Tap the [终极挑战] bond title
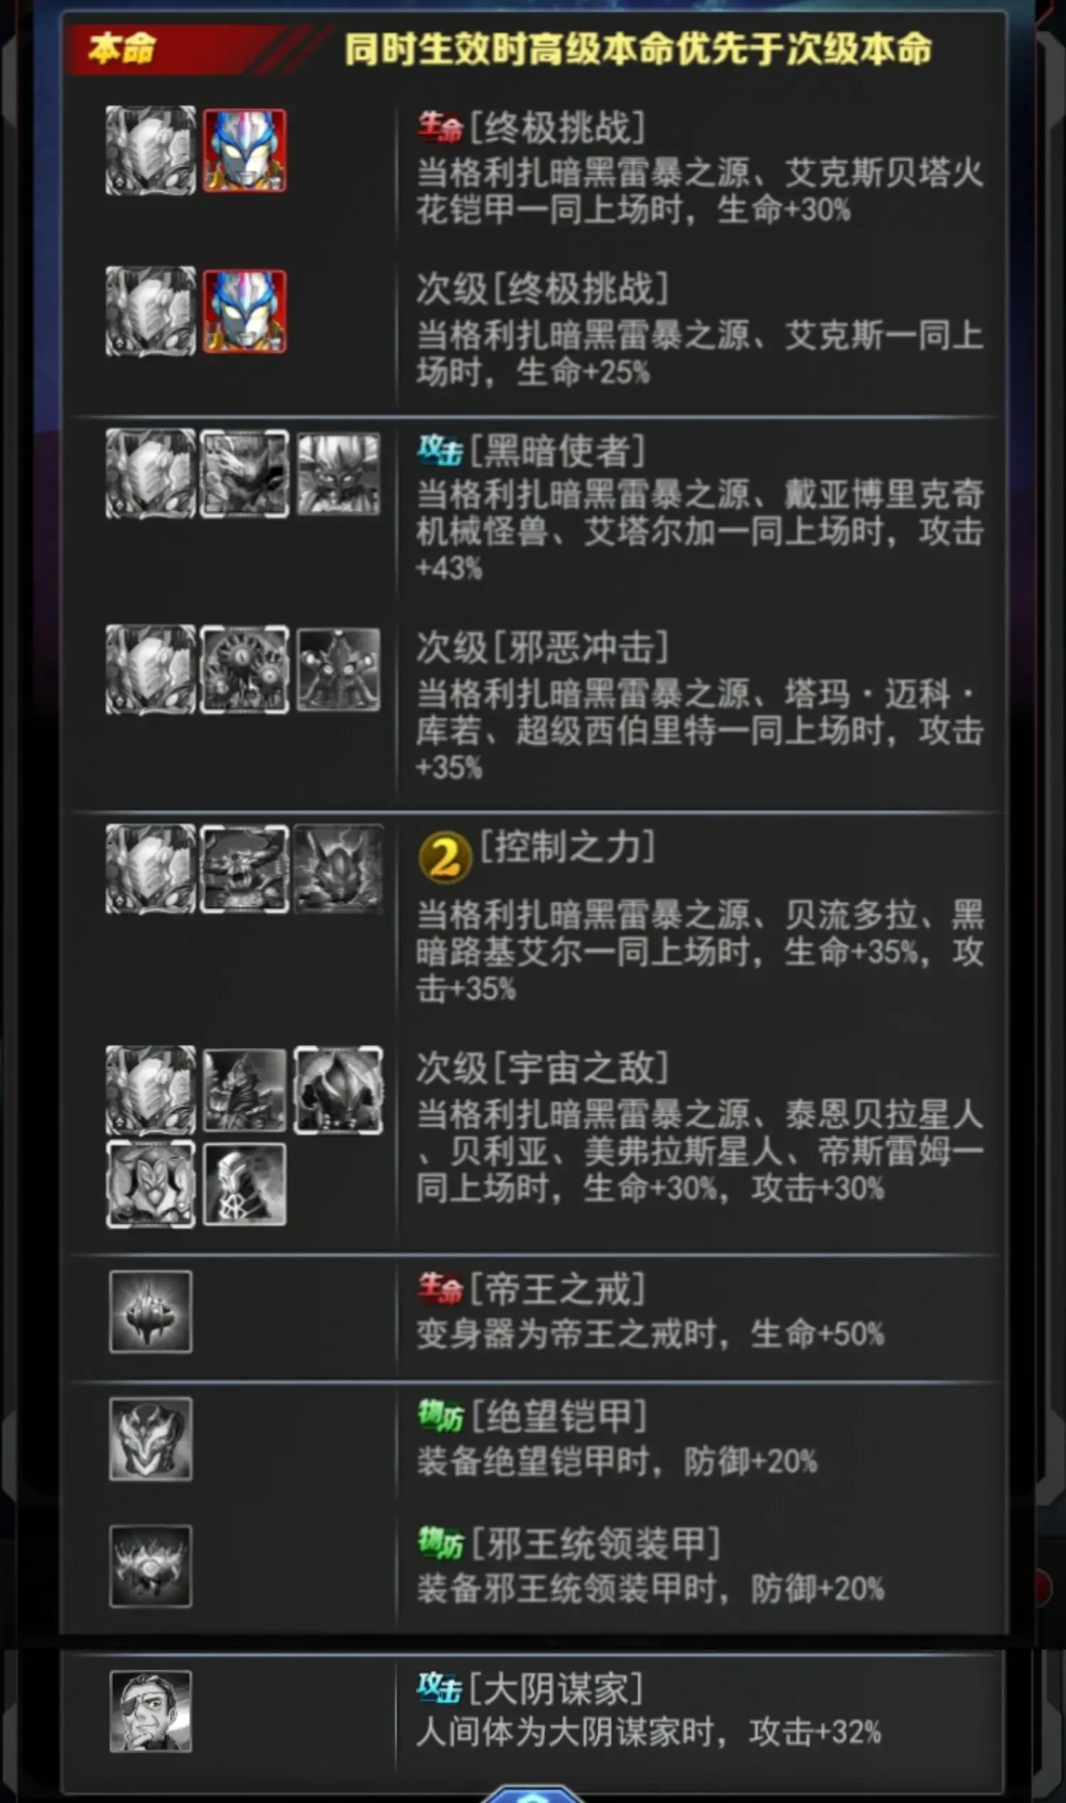Image resolution: width=1066 pixels, height=1803 pixels. tap(557, 127)
